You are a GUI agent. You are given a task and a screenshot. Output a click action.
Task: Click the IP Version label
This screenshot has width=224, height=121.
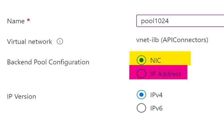[21, 97]
